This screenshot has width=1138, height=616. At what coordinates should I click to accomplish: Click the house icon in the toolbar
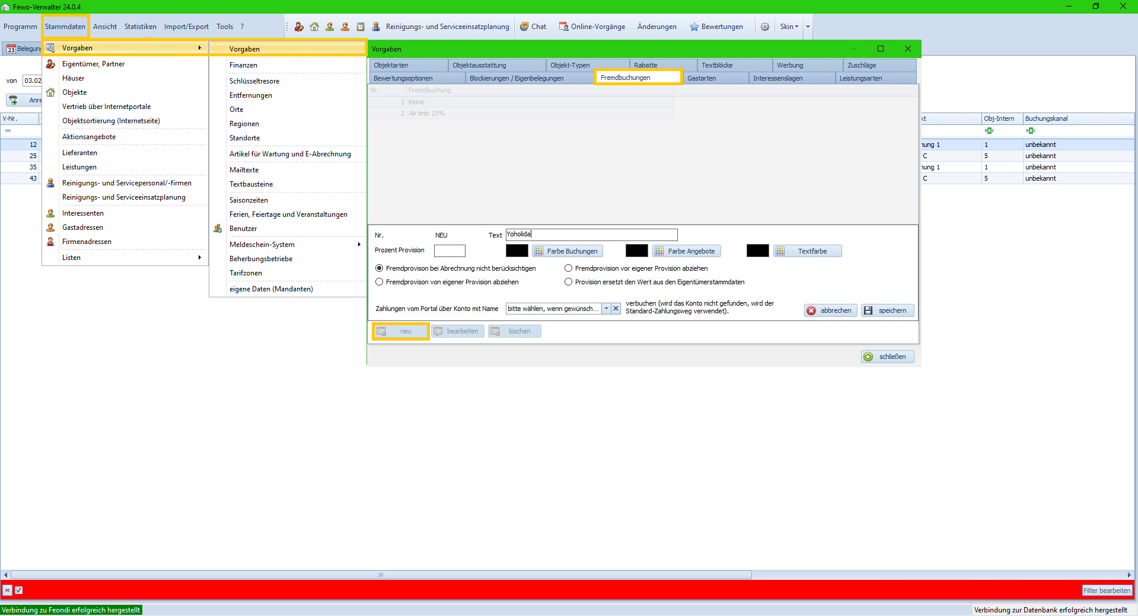pyautogui.click(x=314, y=27)
